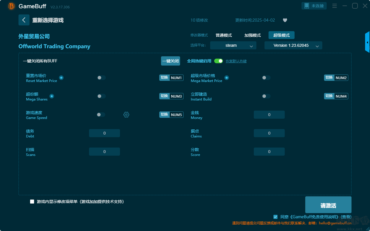Toggle Reset Market Price switch
The width and height of the screenshot is (370, 231).
click(x=101, y=78)
